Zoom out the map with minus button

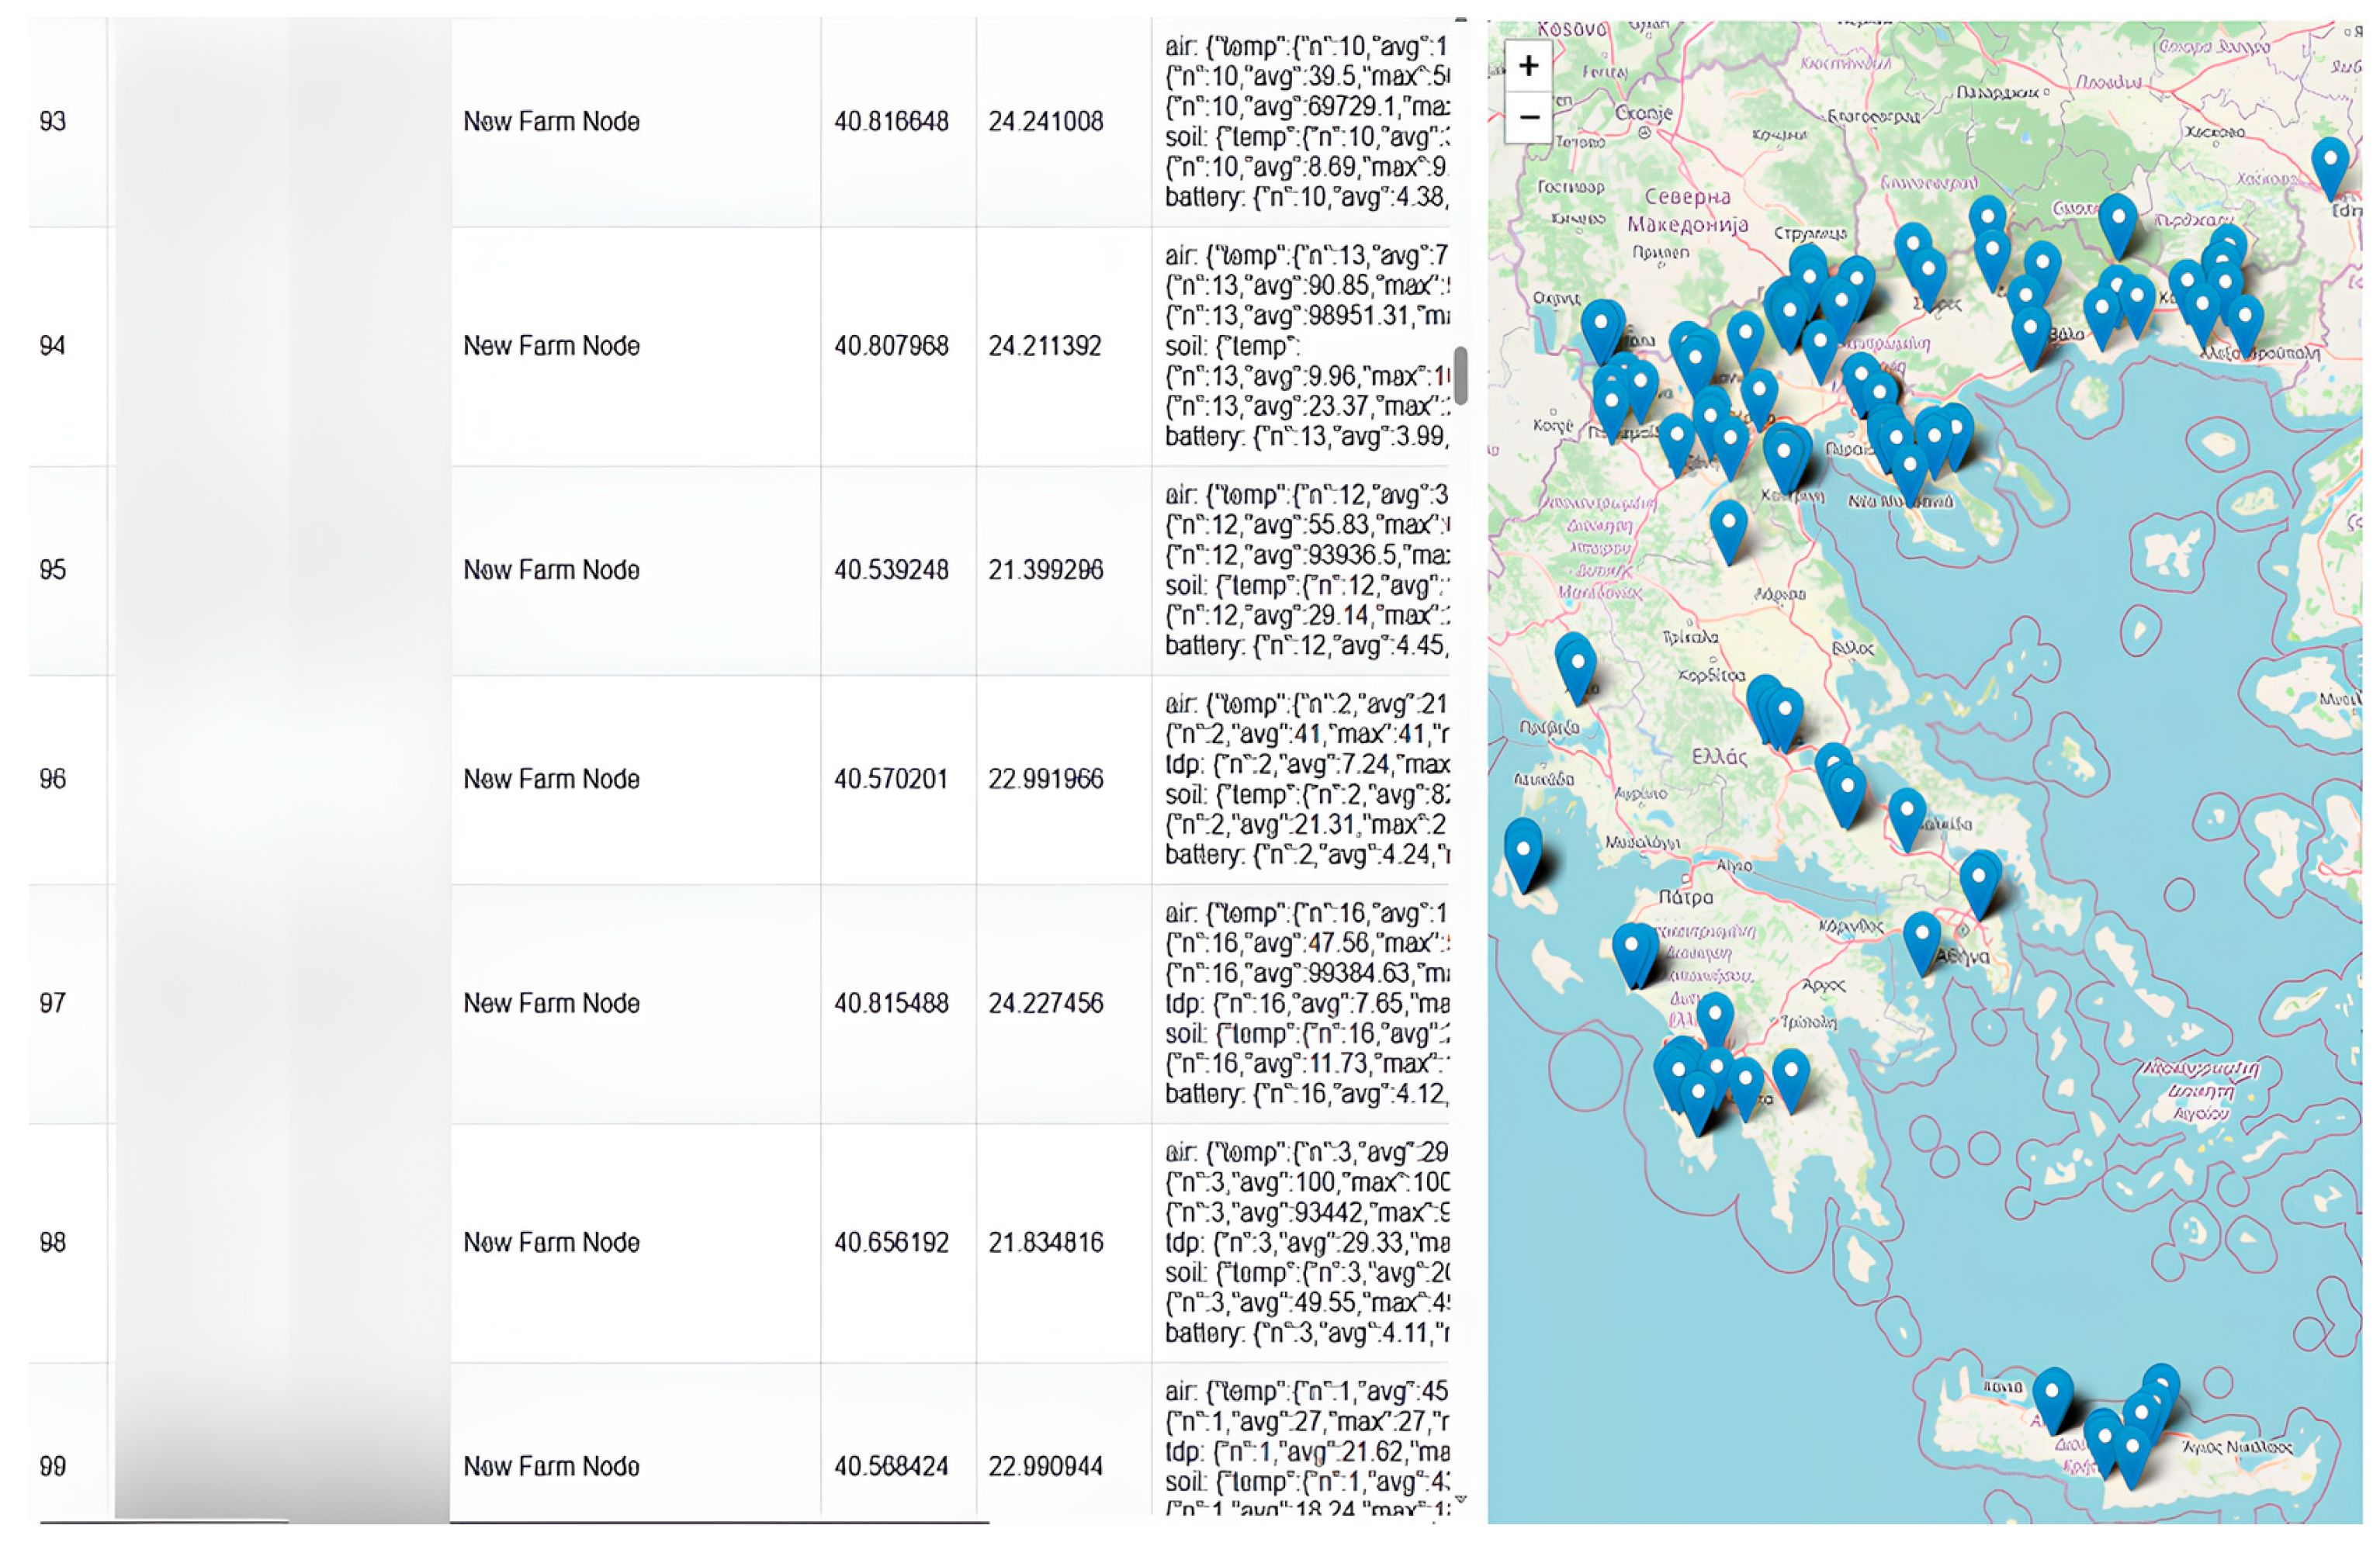pos(1527,118)
